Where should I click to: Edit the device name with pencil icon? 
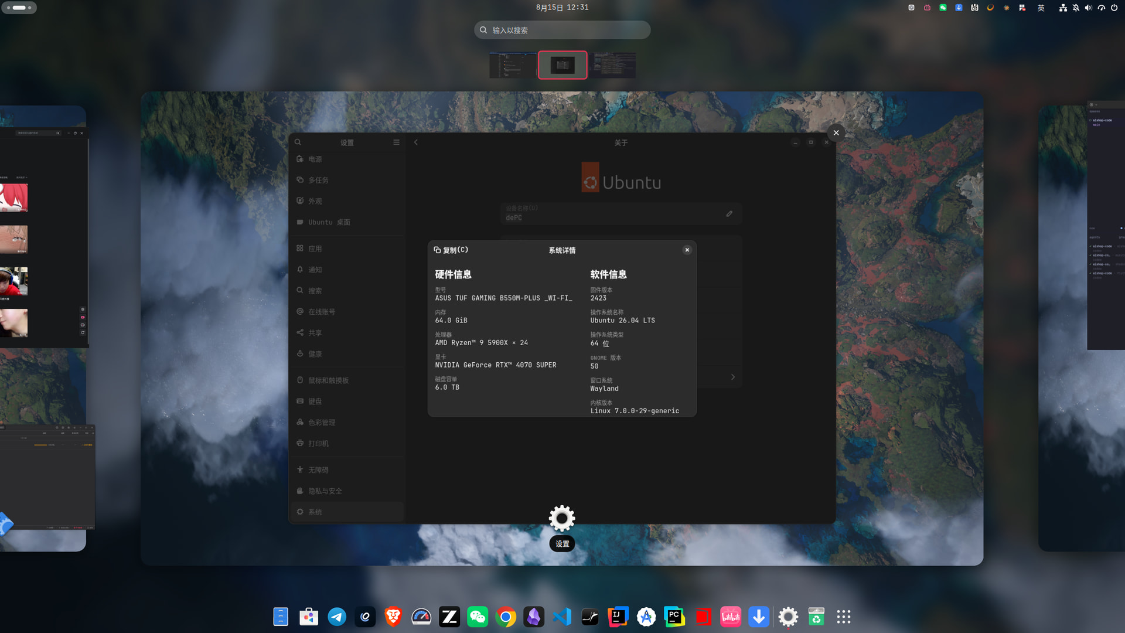click(729, 214)
